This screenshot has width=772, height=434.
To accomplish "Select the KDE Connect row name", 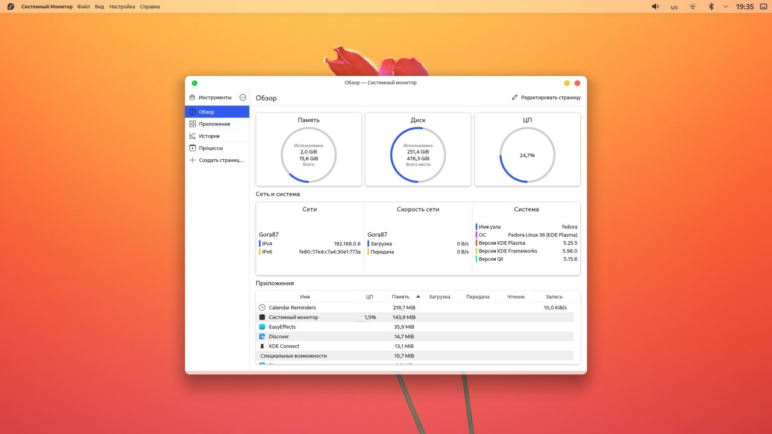I will point(284,346).
